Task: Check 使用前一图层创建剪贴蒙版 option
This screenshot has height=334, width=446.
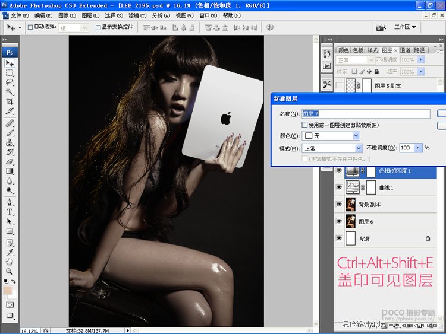Action: pos(304,125)
